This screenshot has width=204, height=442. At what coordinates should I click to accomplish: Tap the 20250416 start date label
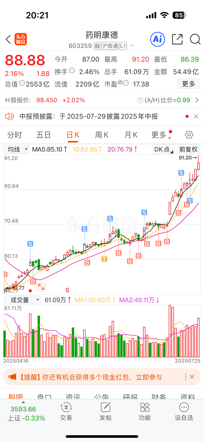point(16,361)
